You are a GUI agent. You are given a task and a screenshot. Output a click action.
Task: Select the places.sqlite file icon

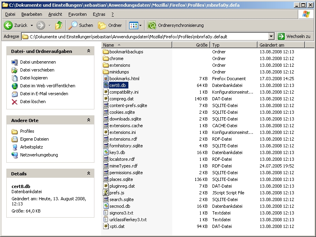(106, 179)
